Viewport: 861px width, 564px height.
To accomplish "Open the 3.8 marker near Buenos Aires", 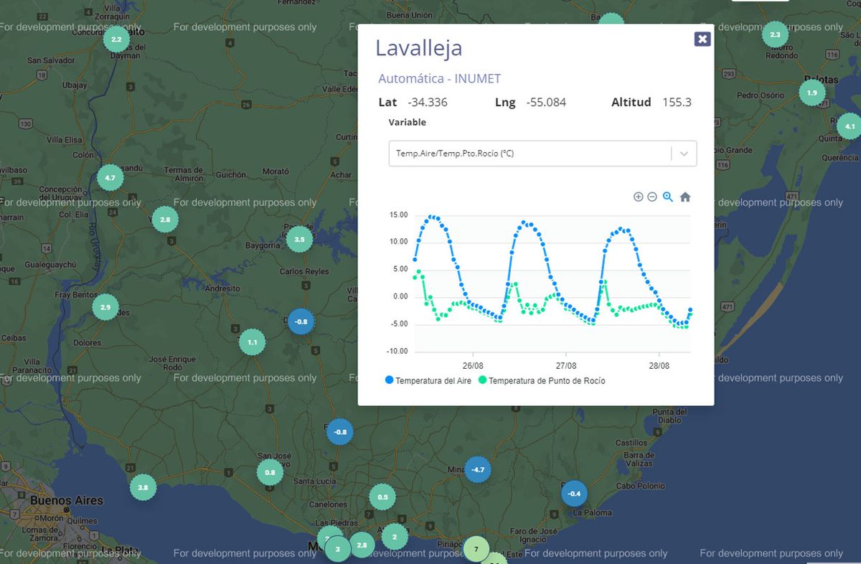I will [143, 488].
